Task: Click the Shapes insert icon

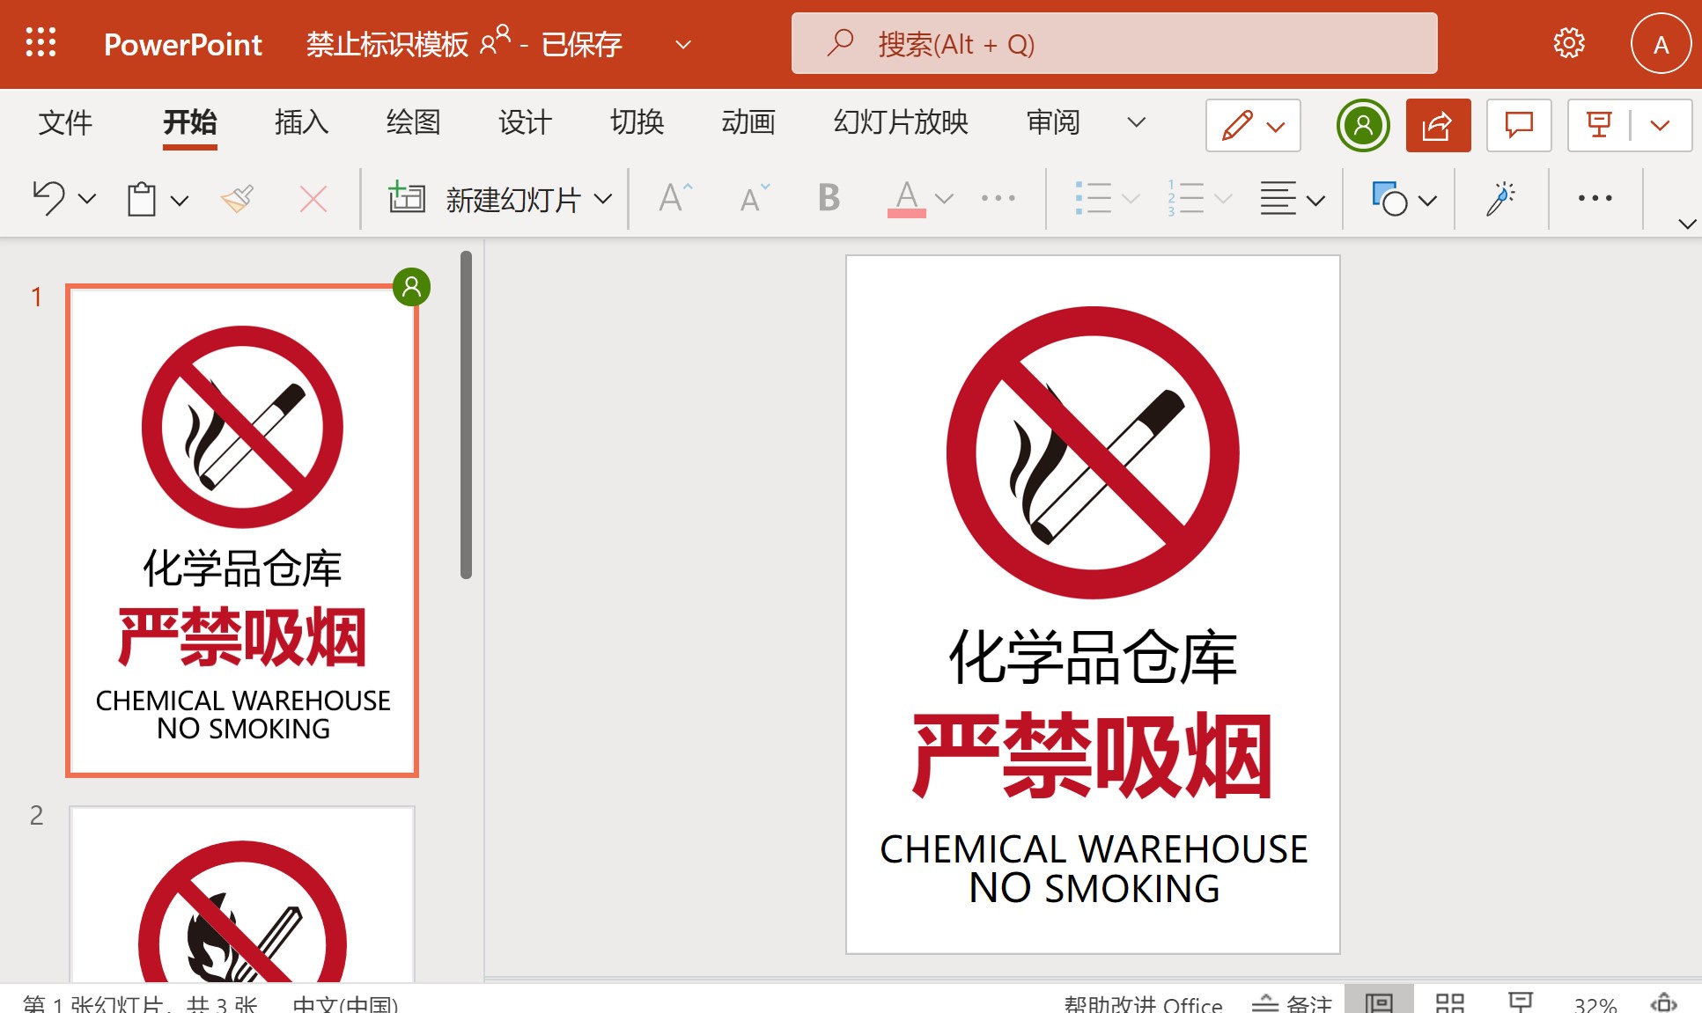Action: [x=1389, y=199]
